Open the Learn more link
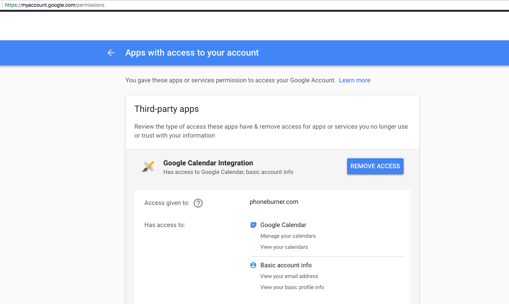Viewport: 509px width, 304px height. (x=355, y=80)
